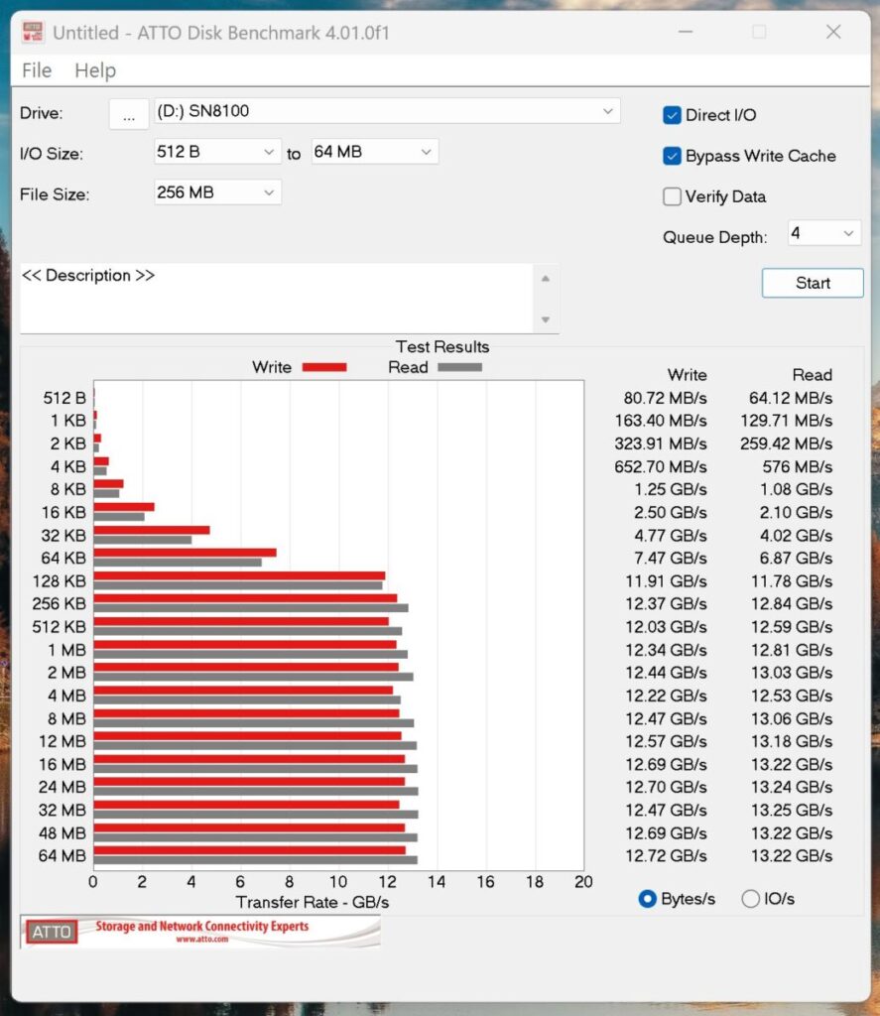Click the description scrollbar down arrow
The width and height of the screenshot is (880, 1016).
pos(546,319)
